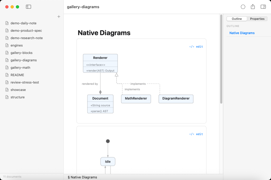Click the structure document icon
The height and width of the screenshot is (180, 271).
click(x=7, y=97)
